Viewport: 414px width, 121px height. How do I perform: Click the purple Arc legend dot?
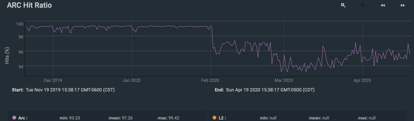coord(14,118)
